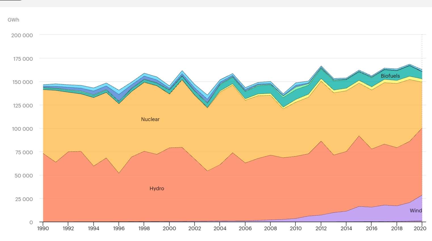
Task: Click the 200 000 y-axis value
Action: [x=22, y=35]
